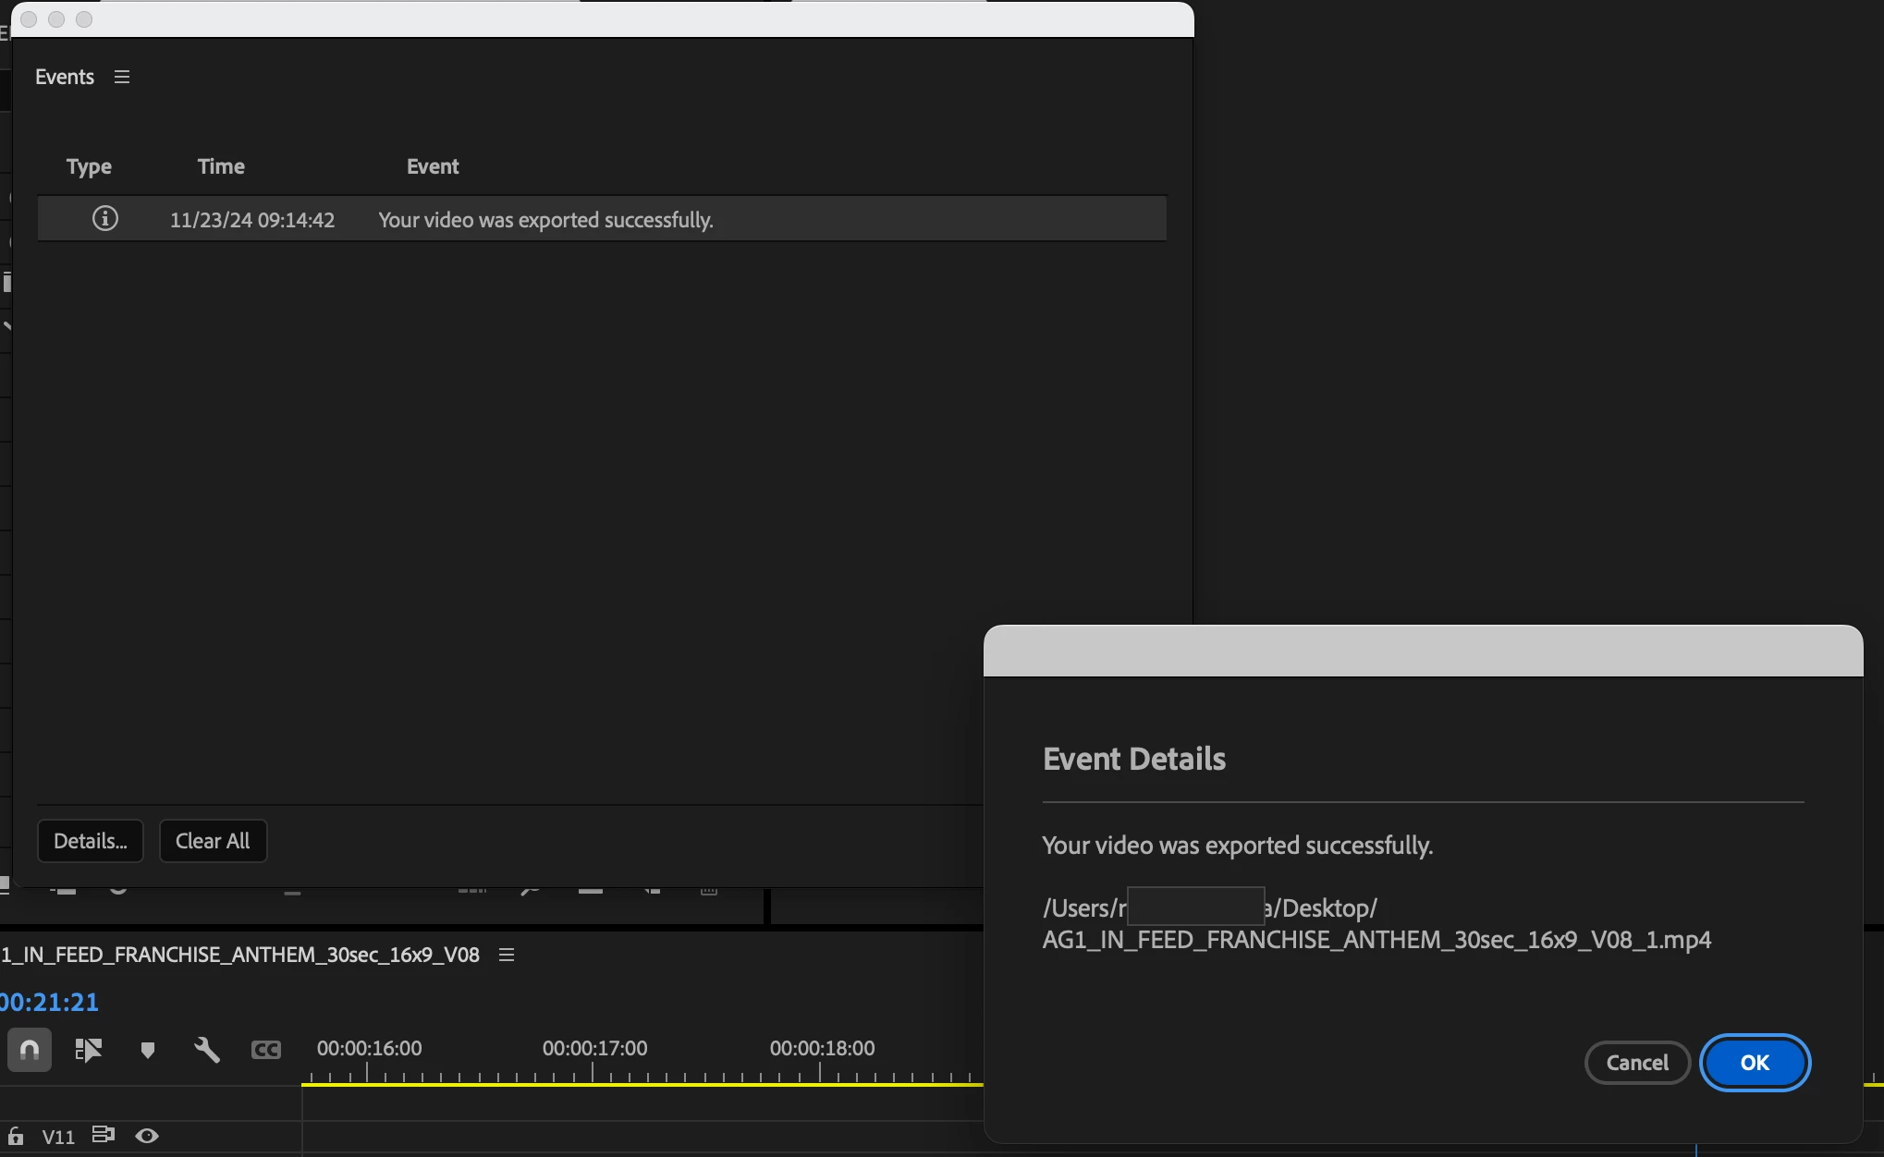Click the Linked Selection icon
Image resolution: width=1884 pixels, height=1157 pixels.
click(x=88, y=1050)
